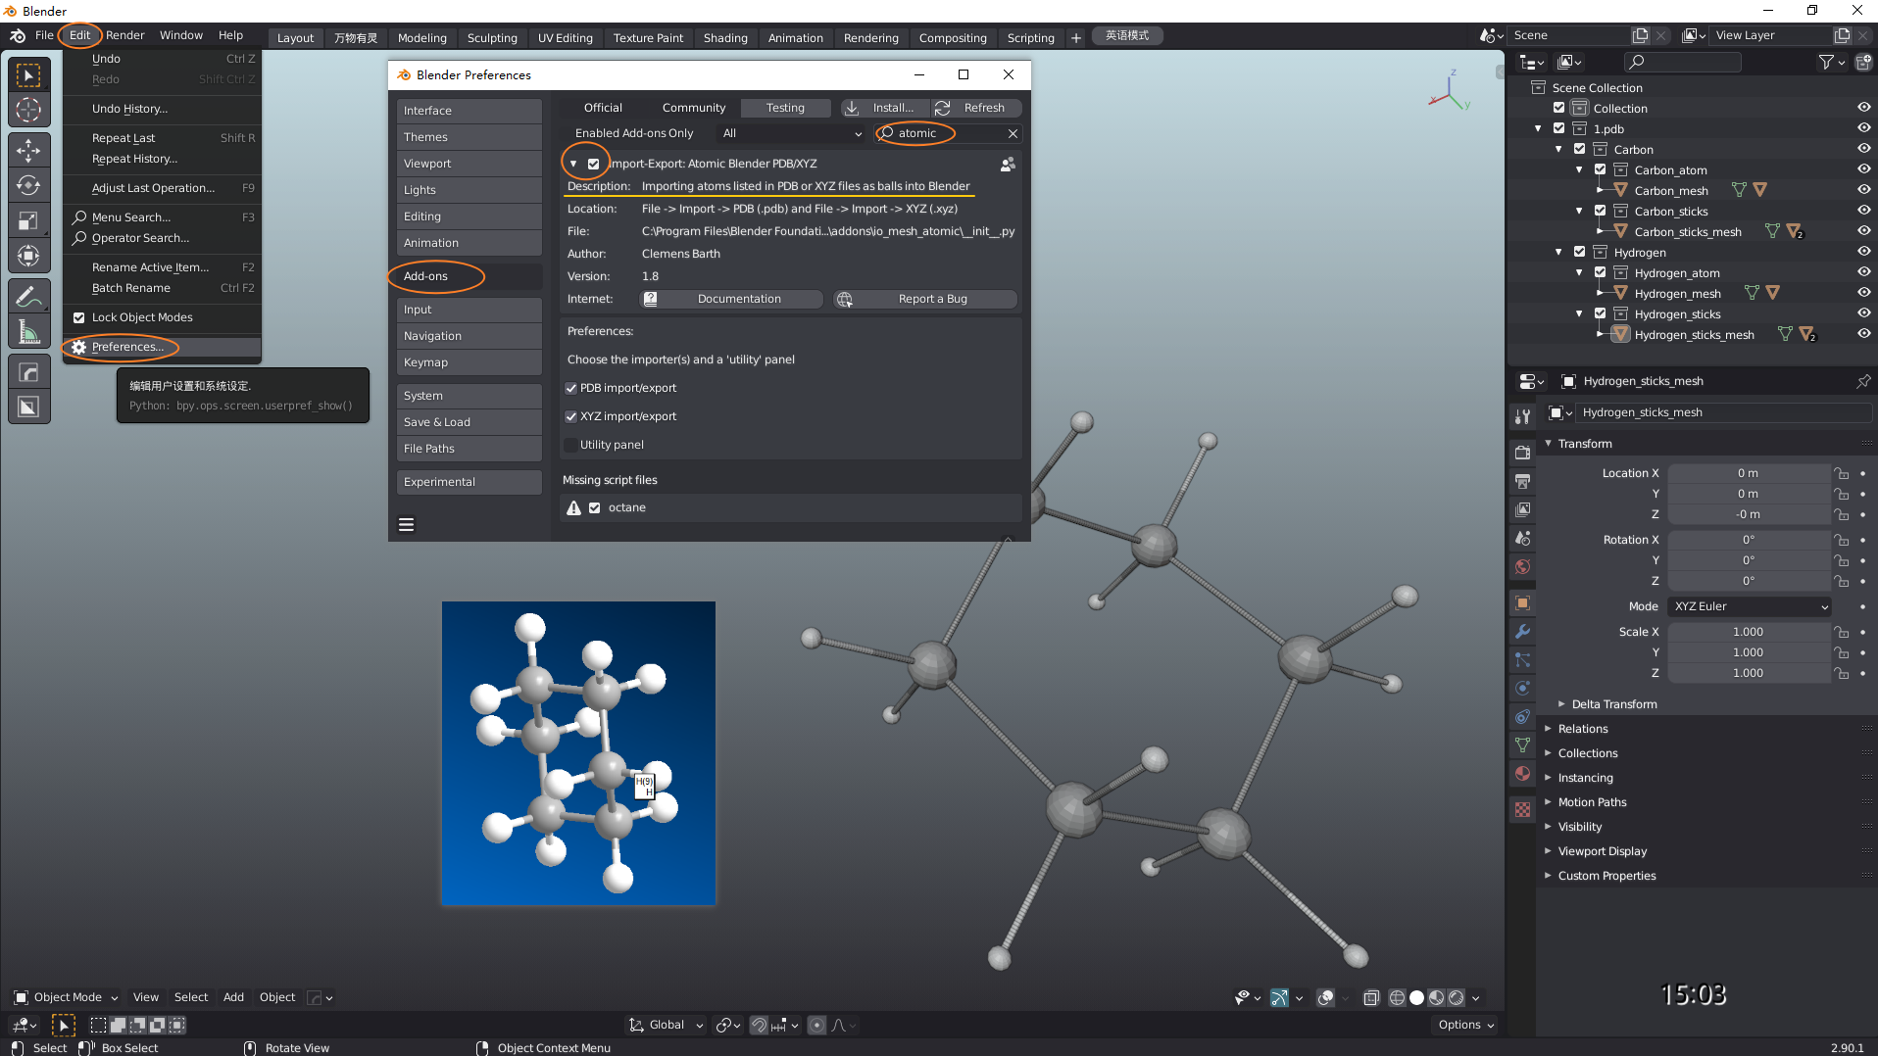This screenshot has width=1878, height=1056.
Task: Open the Render menu in the menu bar
Action: [x=124, y=35]
